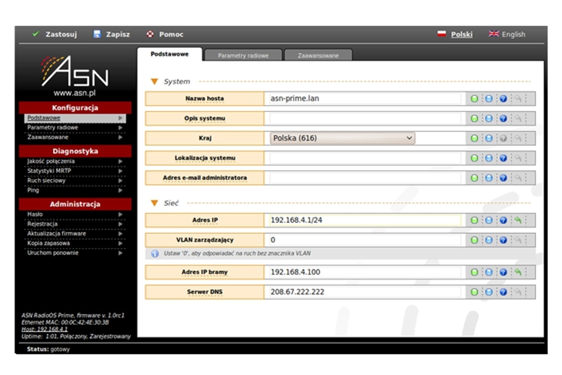Screen dimensions: 562x375
Task: Open Pomoc help in top bar
Action: pos(165,34)
